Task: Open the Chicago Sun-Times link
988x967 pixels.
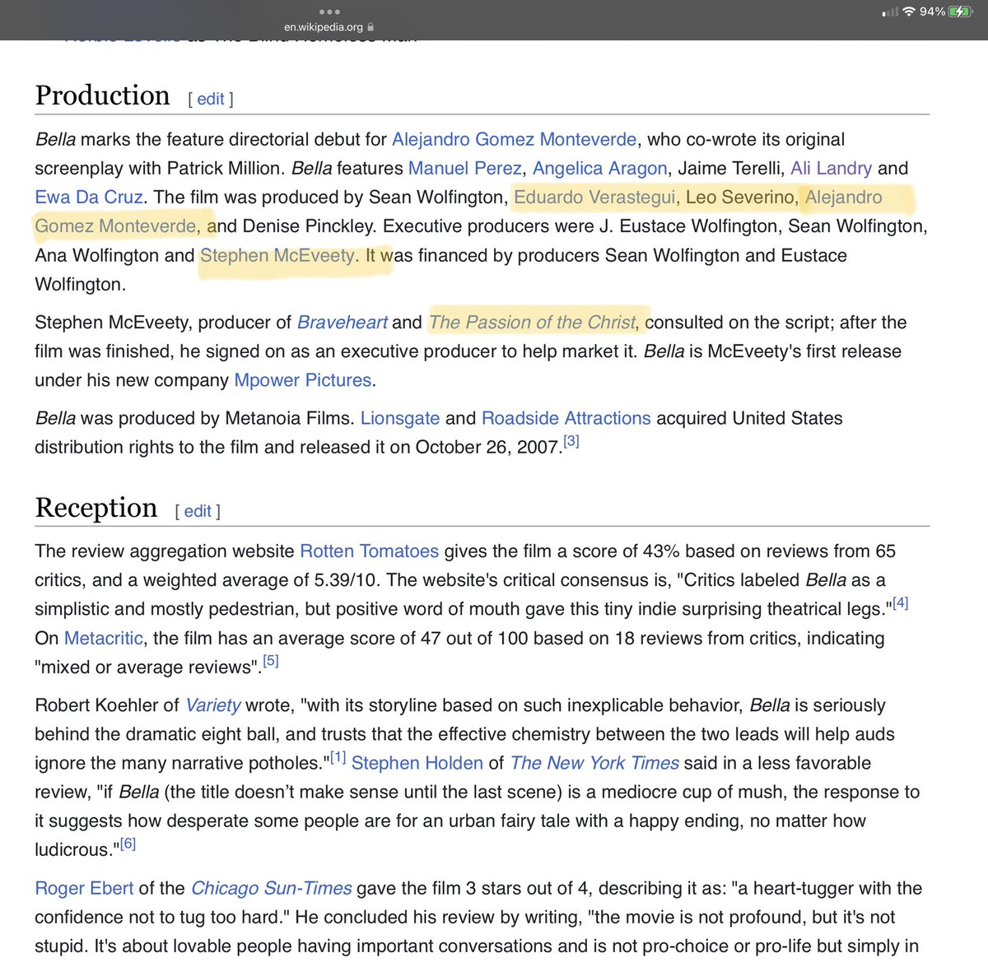Action: tap(272, 888)
